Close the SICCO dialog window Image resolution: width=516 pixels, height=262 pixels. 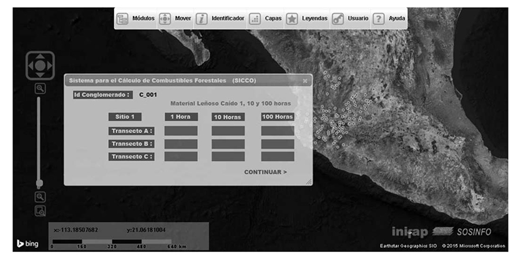click(x=305, y=80)
